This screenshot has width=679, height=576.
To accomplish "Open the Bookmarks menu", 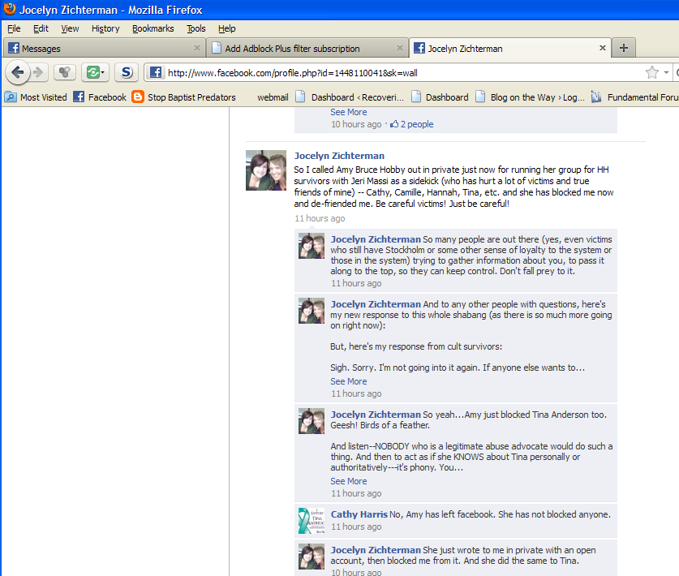I will (x=153, y=28).
